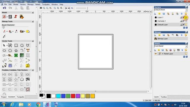Screen dimensions: 190x107
Task: Collapse Position, Combine, Trim Vectors section
Action: [33, 70]
